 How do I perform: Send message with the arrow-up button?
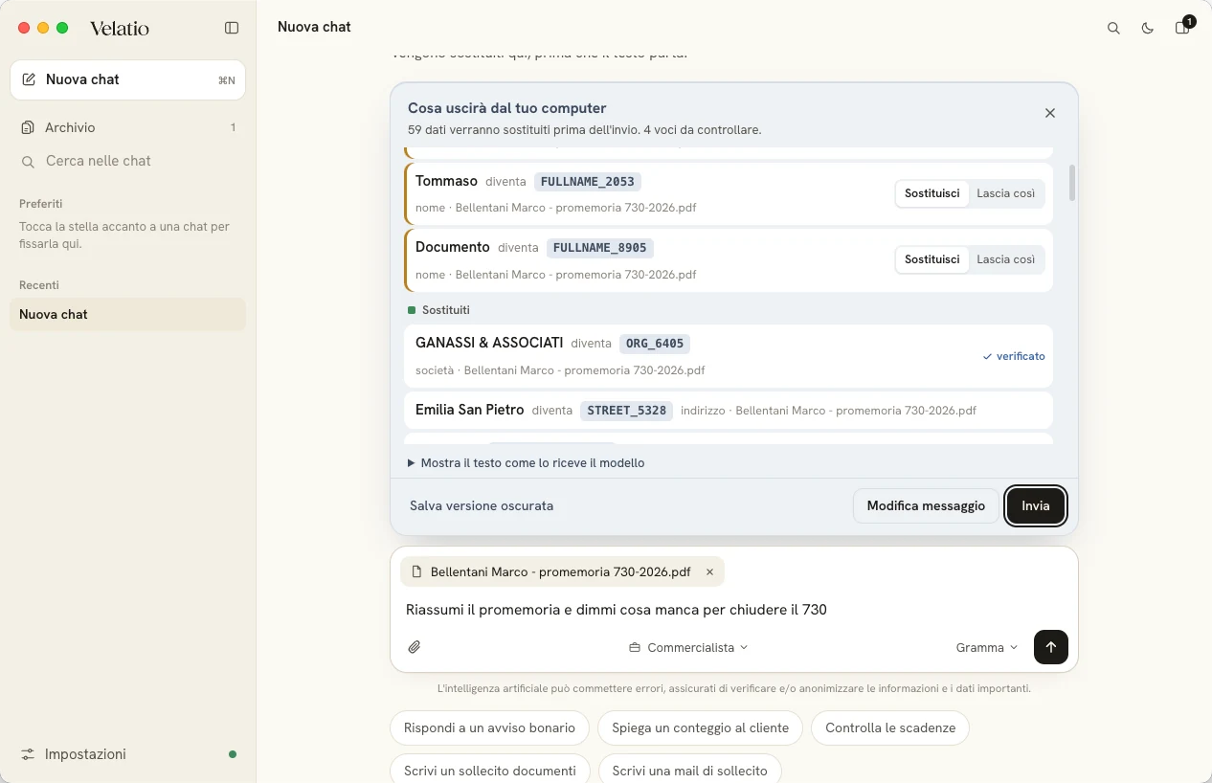[x=1051, y=647]
